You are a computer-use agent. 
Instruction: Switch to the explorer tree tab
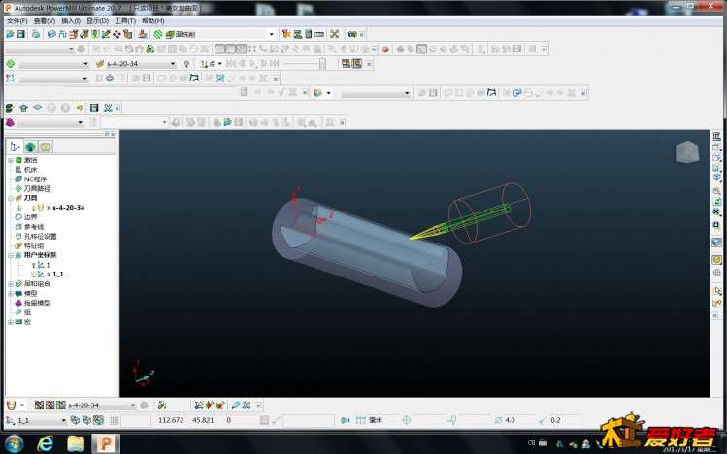15,146
